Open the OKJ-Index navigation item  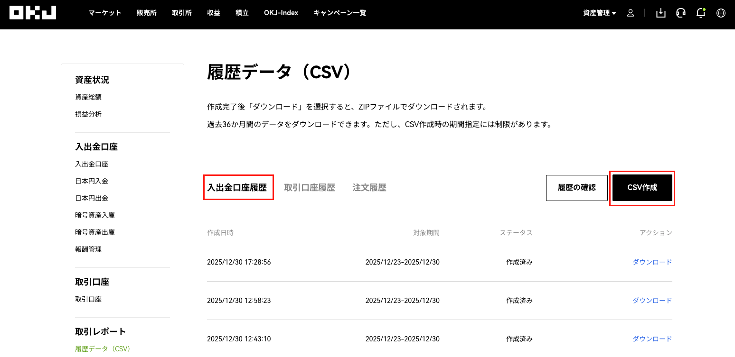pyautogui.click(x=281, y=13)
